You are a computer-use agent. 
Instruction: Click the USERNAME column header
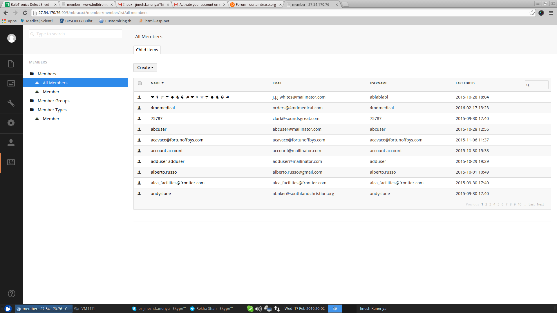tap(378, 83)
